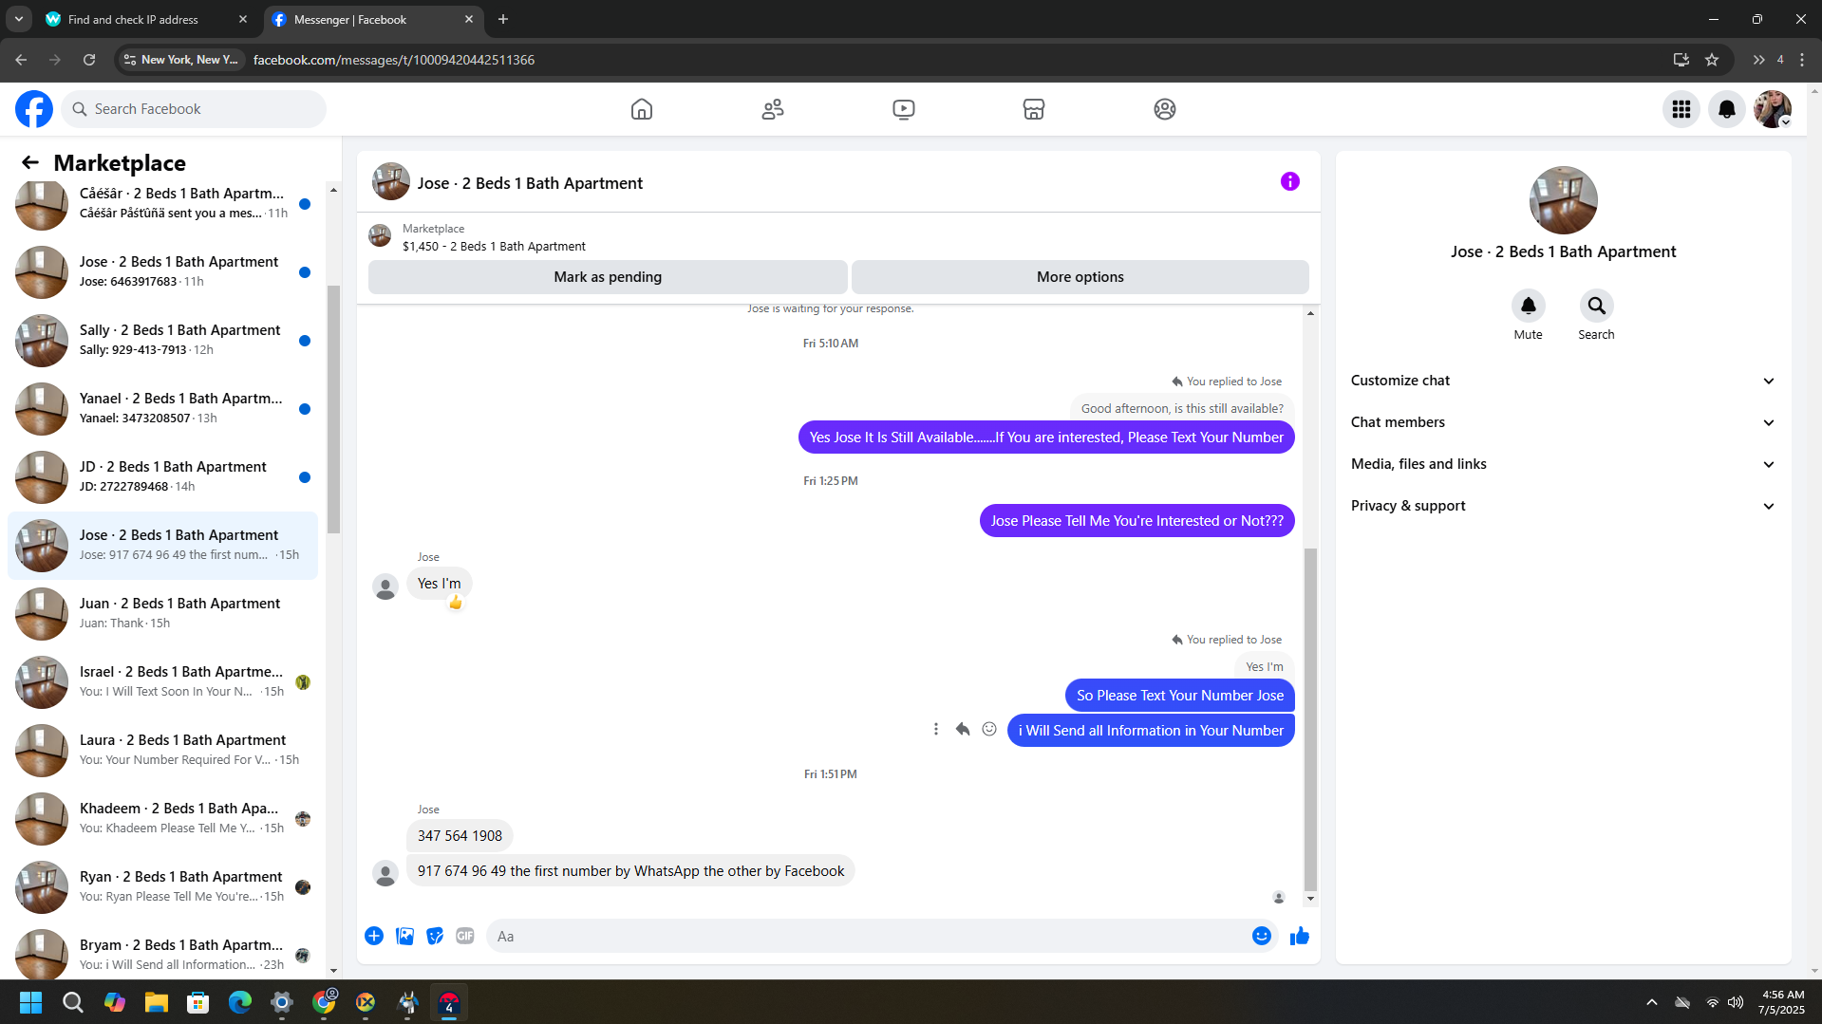The image size is (1822, 1024).
Task: Open the taskbar clock and date
Action: point(1781,1002)
